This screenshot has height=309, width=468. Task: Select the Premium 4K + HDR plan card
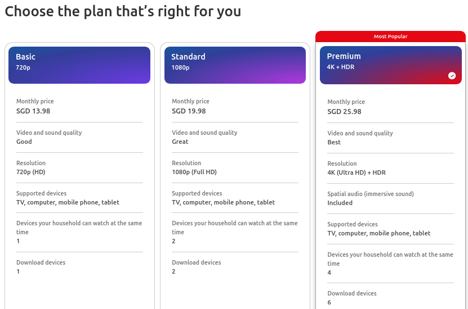click(x=391, y=65)
